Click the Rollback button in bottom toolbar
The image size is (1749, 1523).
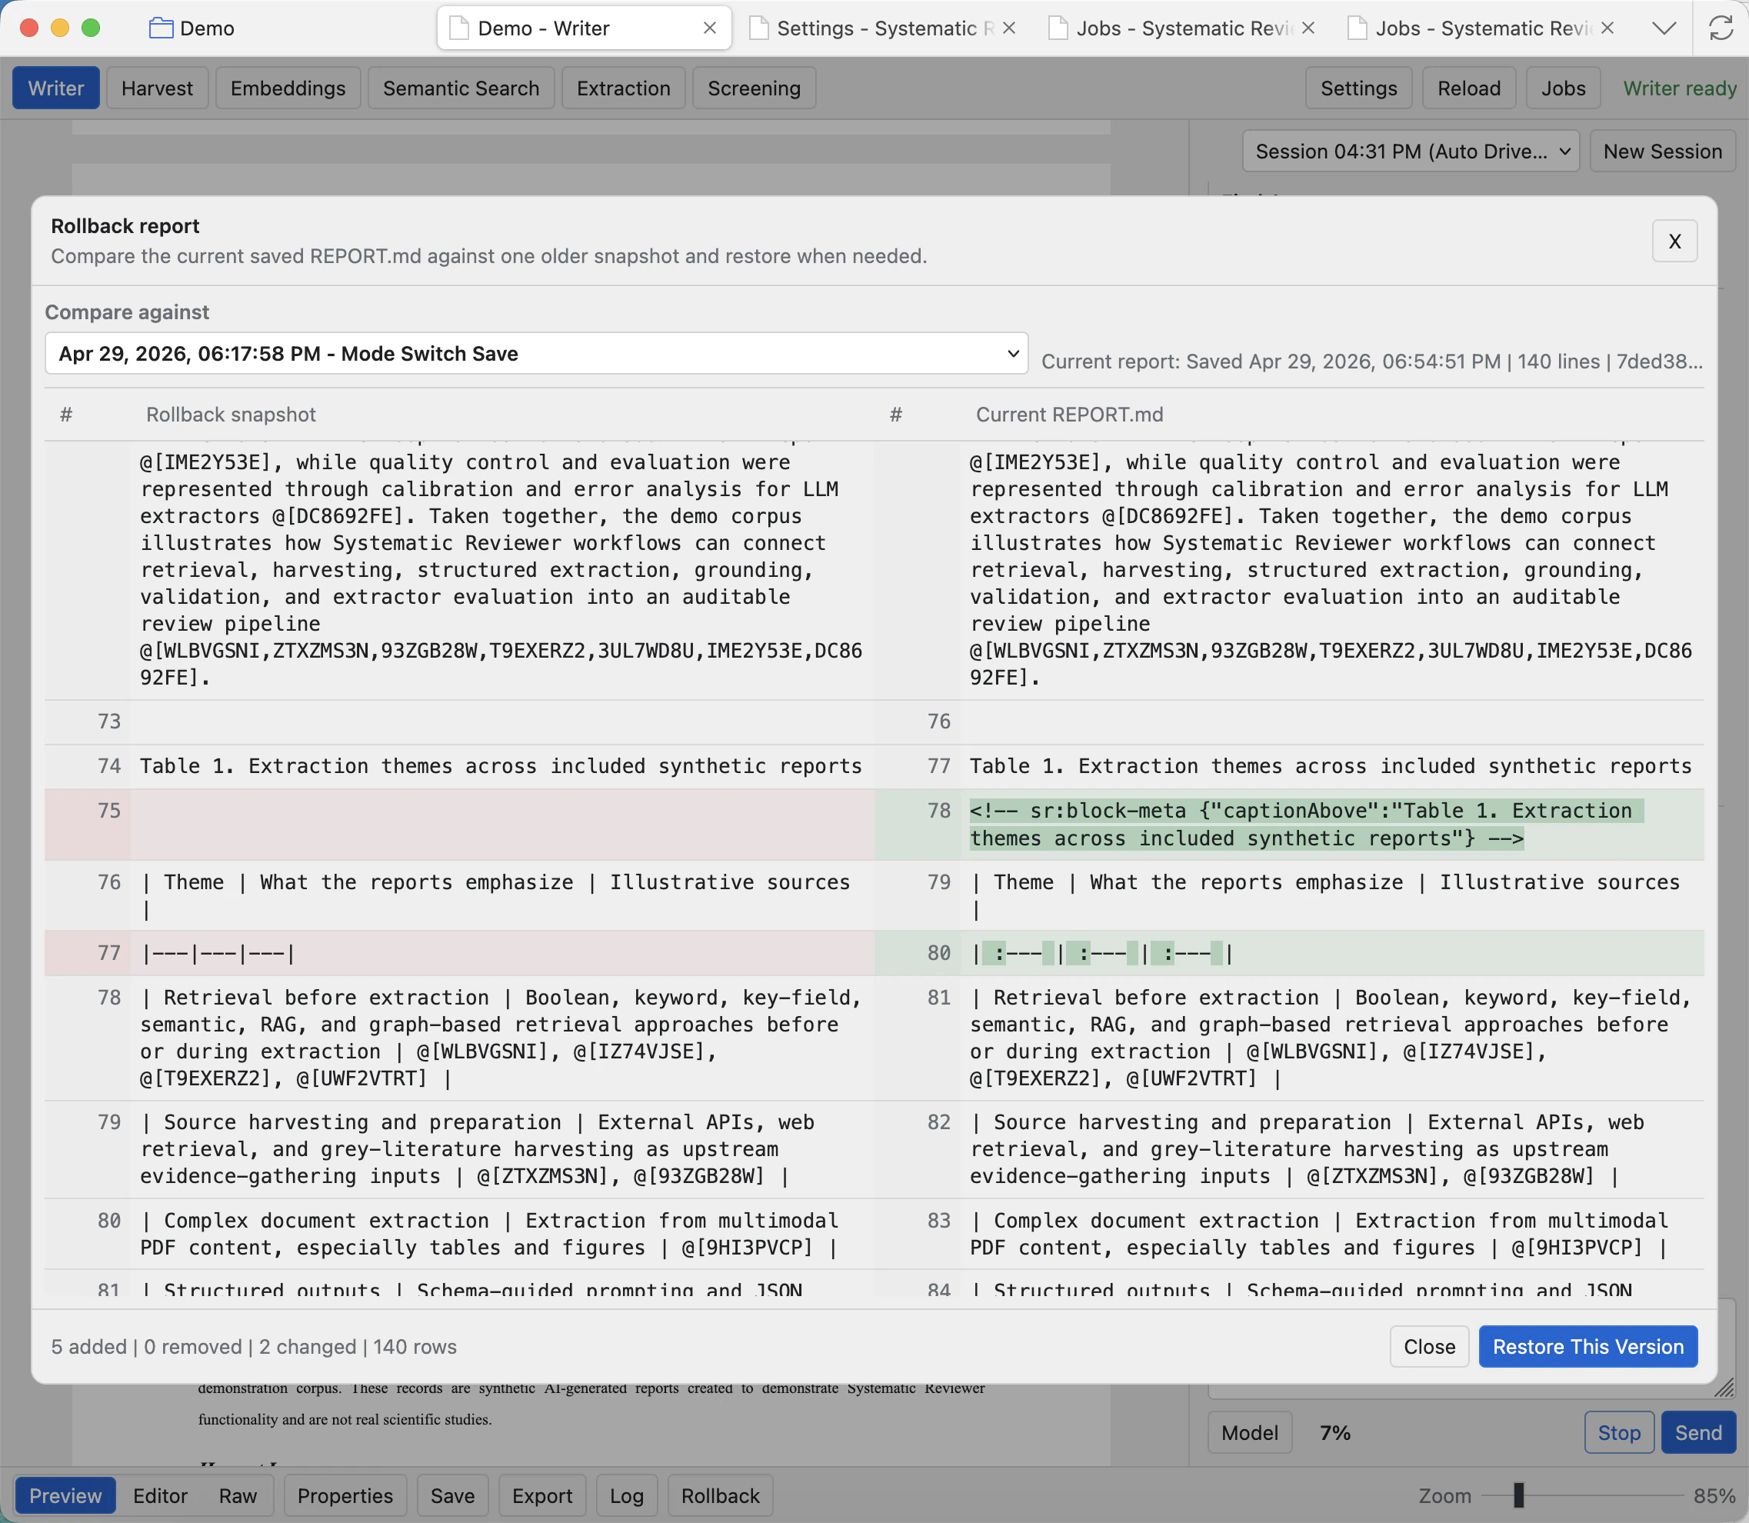click(x=721, y=1496)
